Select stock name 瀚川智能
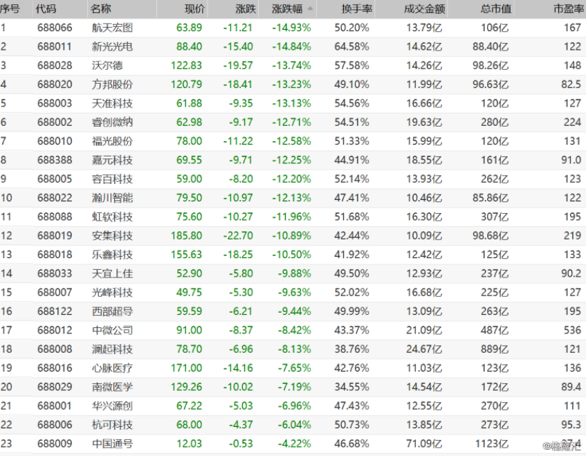The image size is (586, 456). [x=112, y=198]
